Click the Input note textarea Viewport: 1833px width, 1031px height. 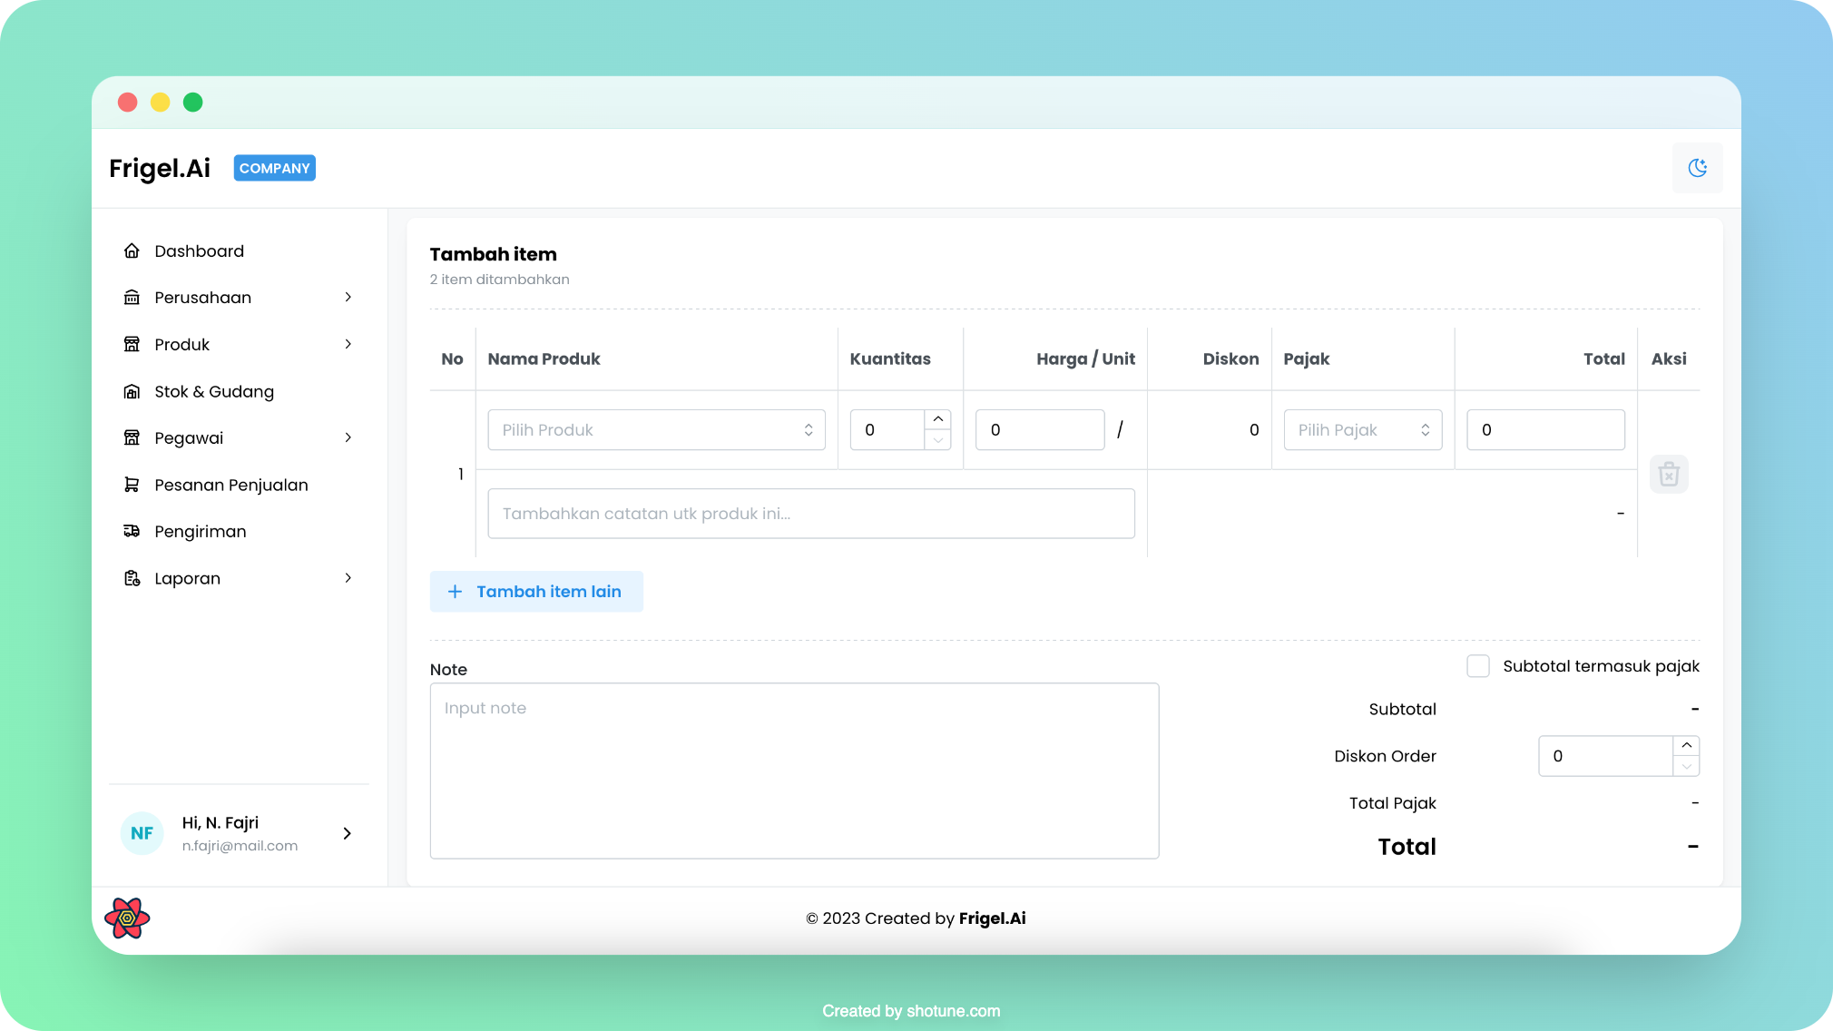click(794, 771)
